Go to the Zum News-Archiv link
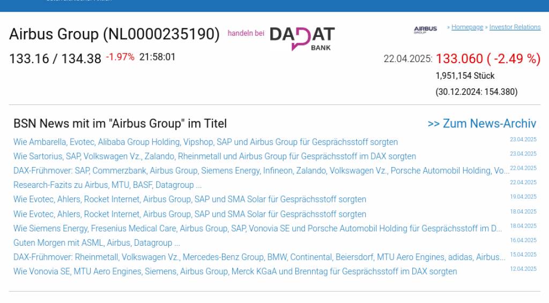The image size is (549, 303). pos(481,124)
